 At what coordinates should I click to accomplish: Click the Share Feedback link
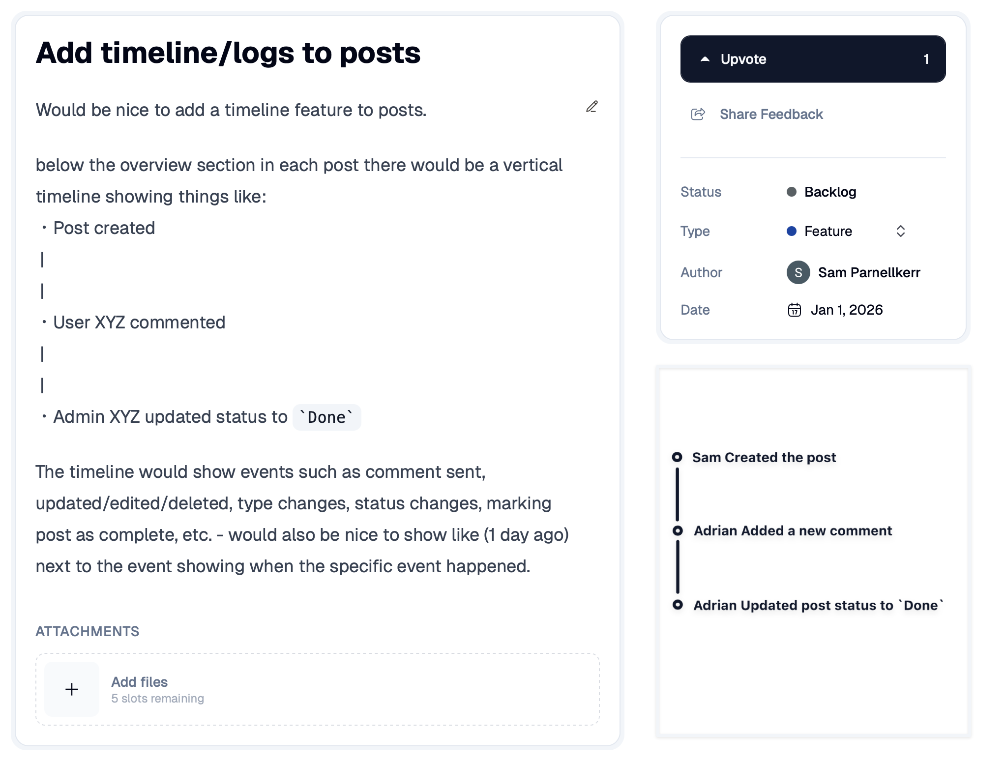771,114
